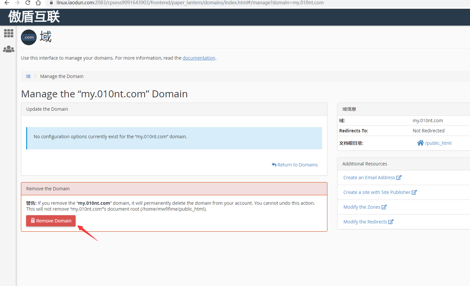Open Modify the Redirects link

(x=365, y=222)
